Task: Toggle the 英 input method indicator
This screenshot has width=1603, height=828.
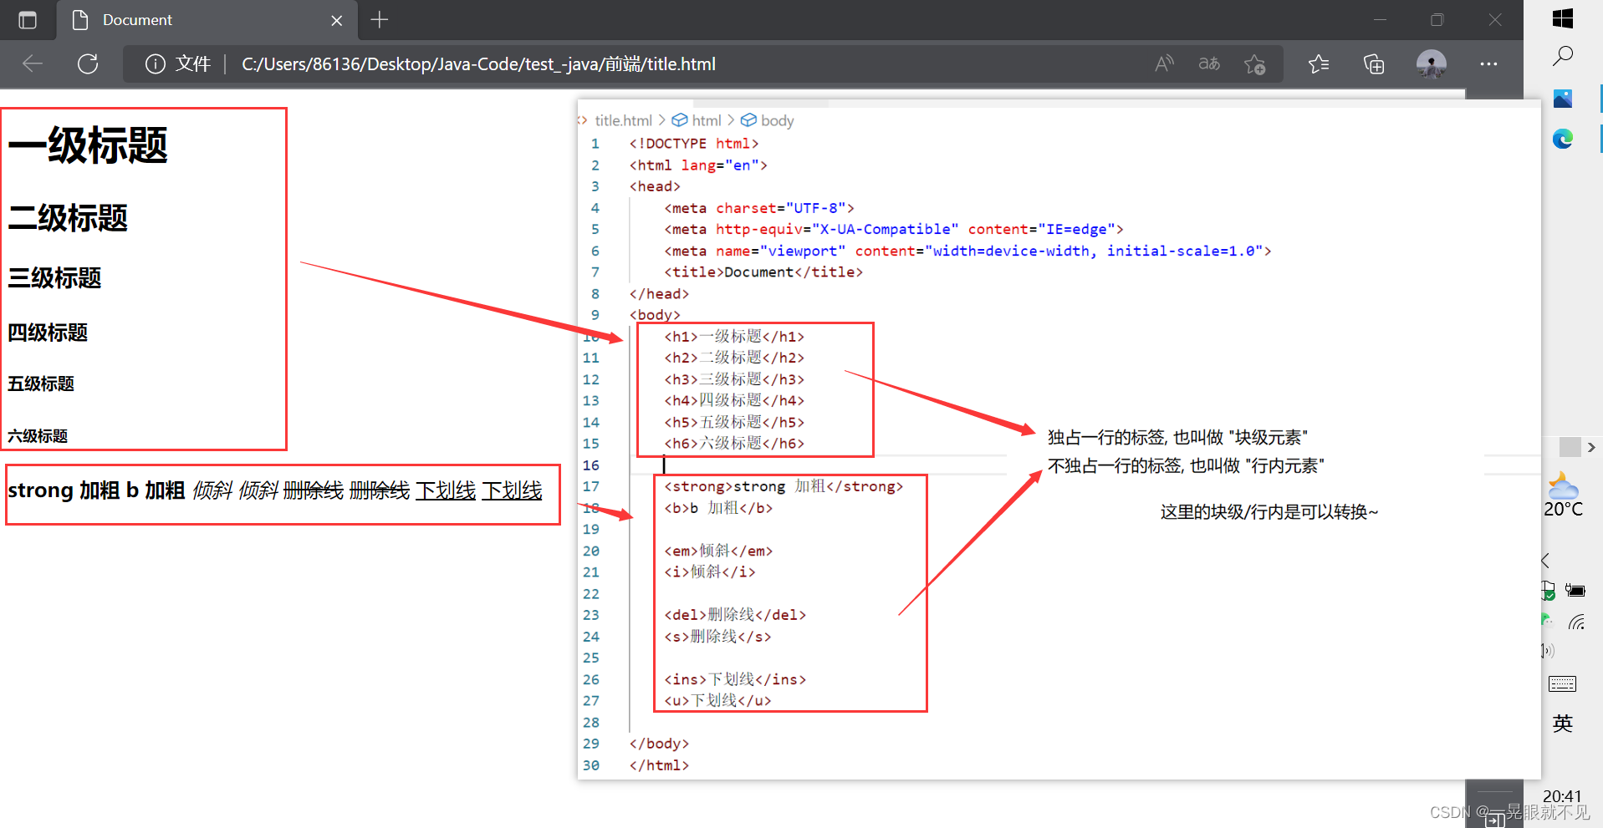Action: click(x=1562, y=724)
